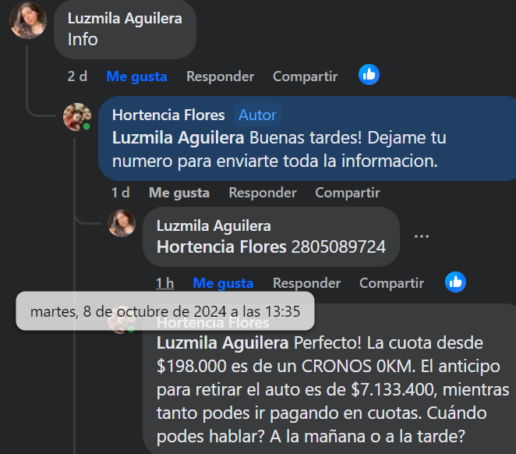Open Luzmila Aguilera's avatar on the Info comment
Viewport: 516px width, 454px height.
tap(28, 20)
